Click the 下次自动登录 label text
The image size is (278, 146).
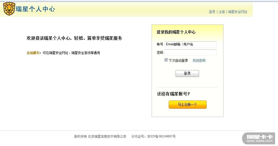point(178,60)
